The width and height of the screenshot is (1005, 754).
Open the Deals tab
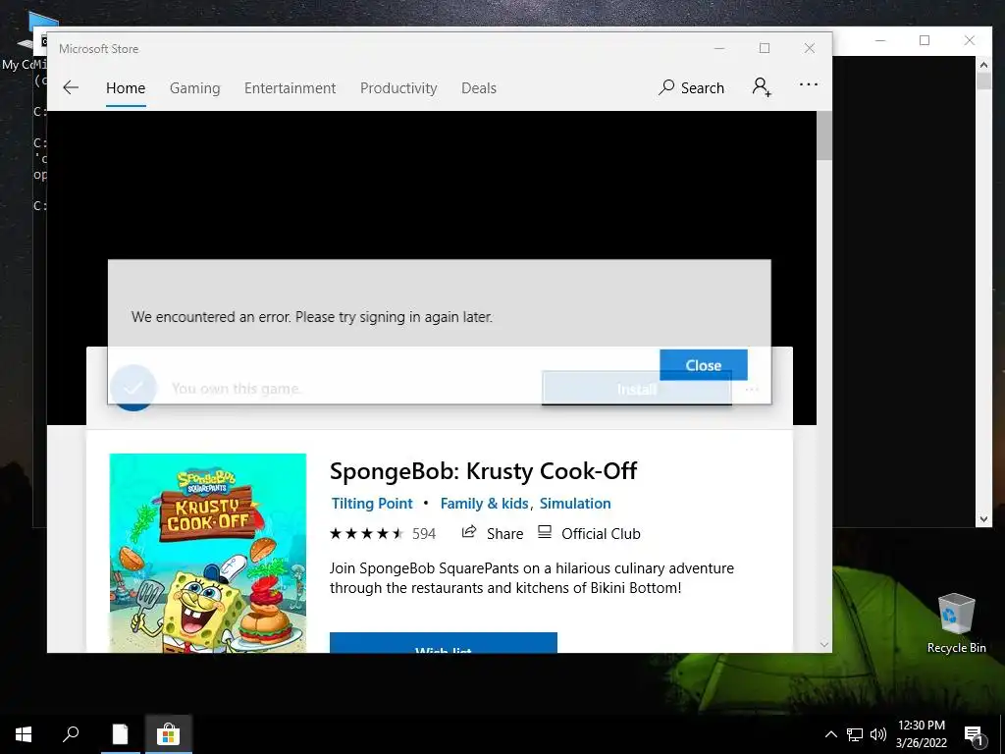click(x=479, y=87)
